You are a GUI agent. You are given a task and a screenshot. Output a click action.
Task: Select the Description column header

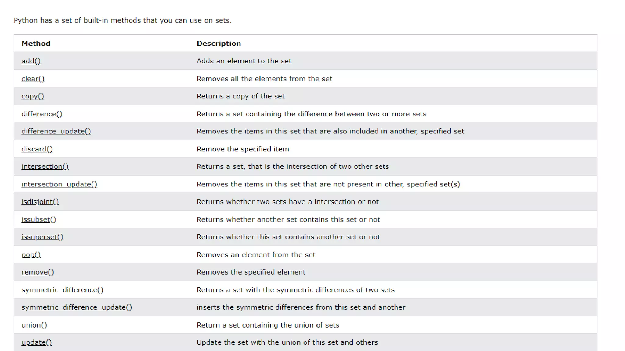(219, 44)
